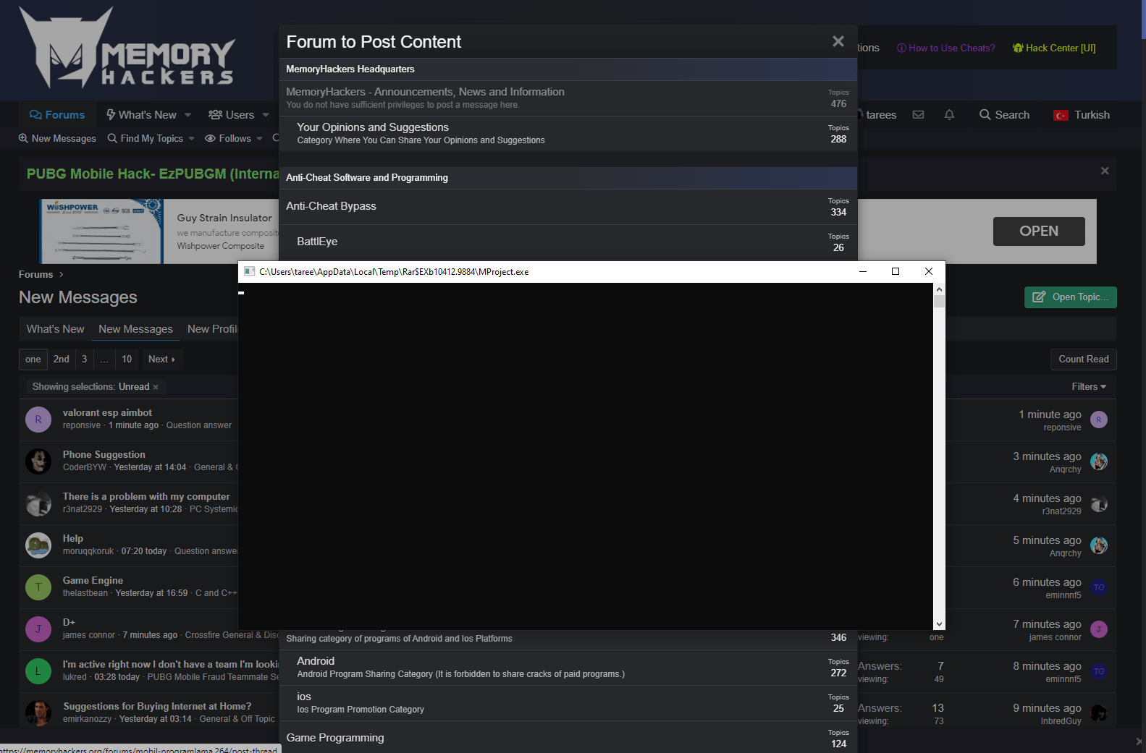
Task: Select the Android forum in dialog
Action: (568, 667)
